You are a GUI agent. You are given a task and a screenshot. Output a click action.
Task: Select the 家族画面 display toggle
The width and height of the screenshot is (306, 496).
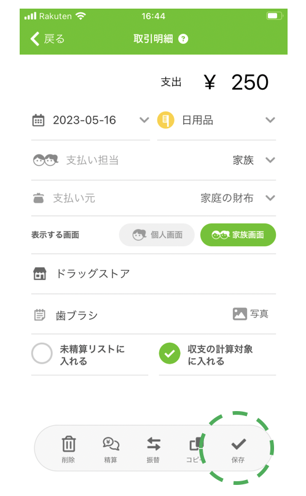pyautogui.click(x=238, y=234)
